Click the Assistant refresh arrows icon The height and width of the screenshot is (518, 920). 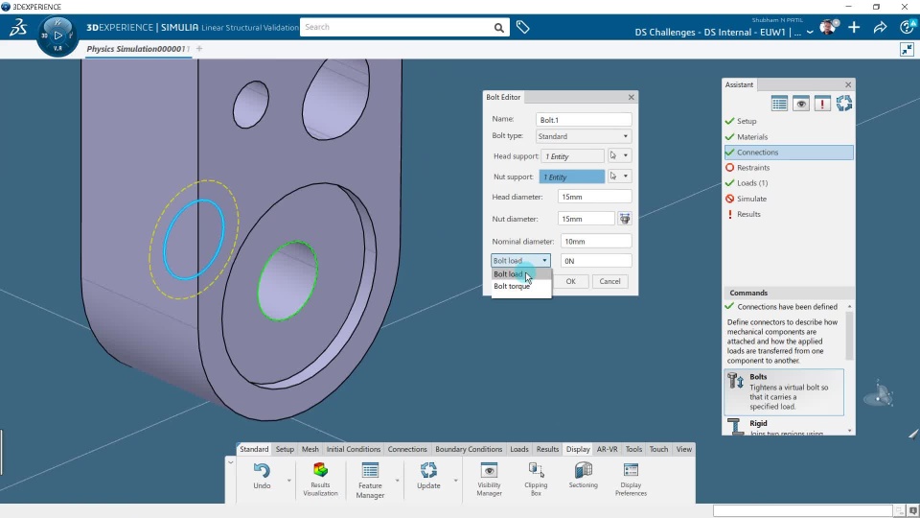843,104
